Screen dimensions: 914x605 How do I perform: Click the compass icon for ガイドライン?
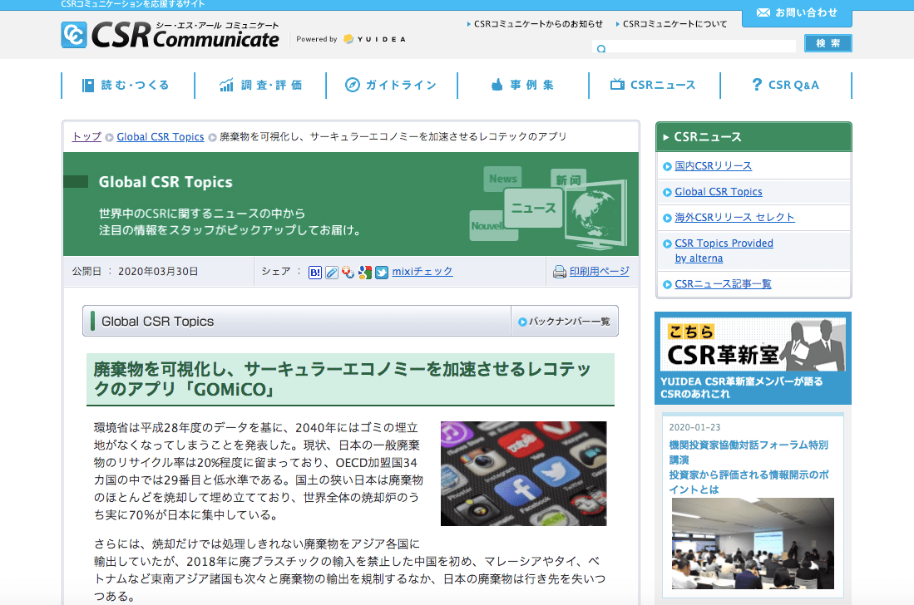pos(352,85)
